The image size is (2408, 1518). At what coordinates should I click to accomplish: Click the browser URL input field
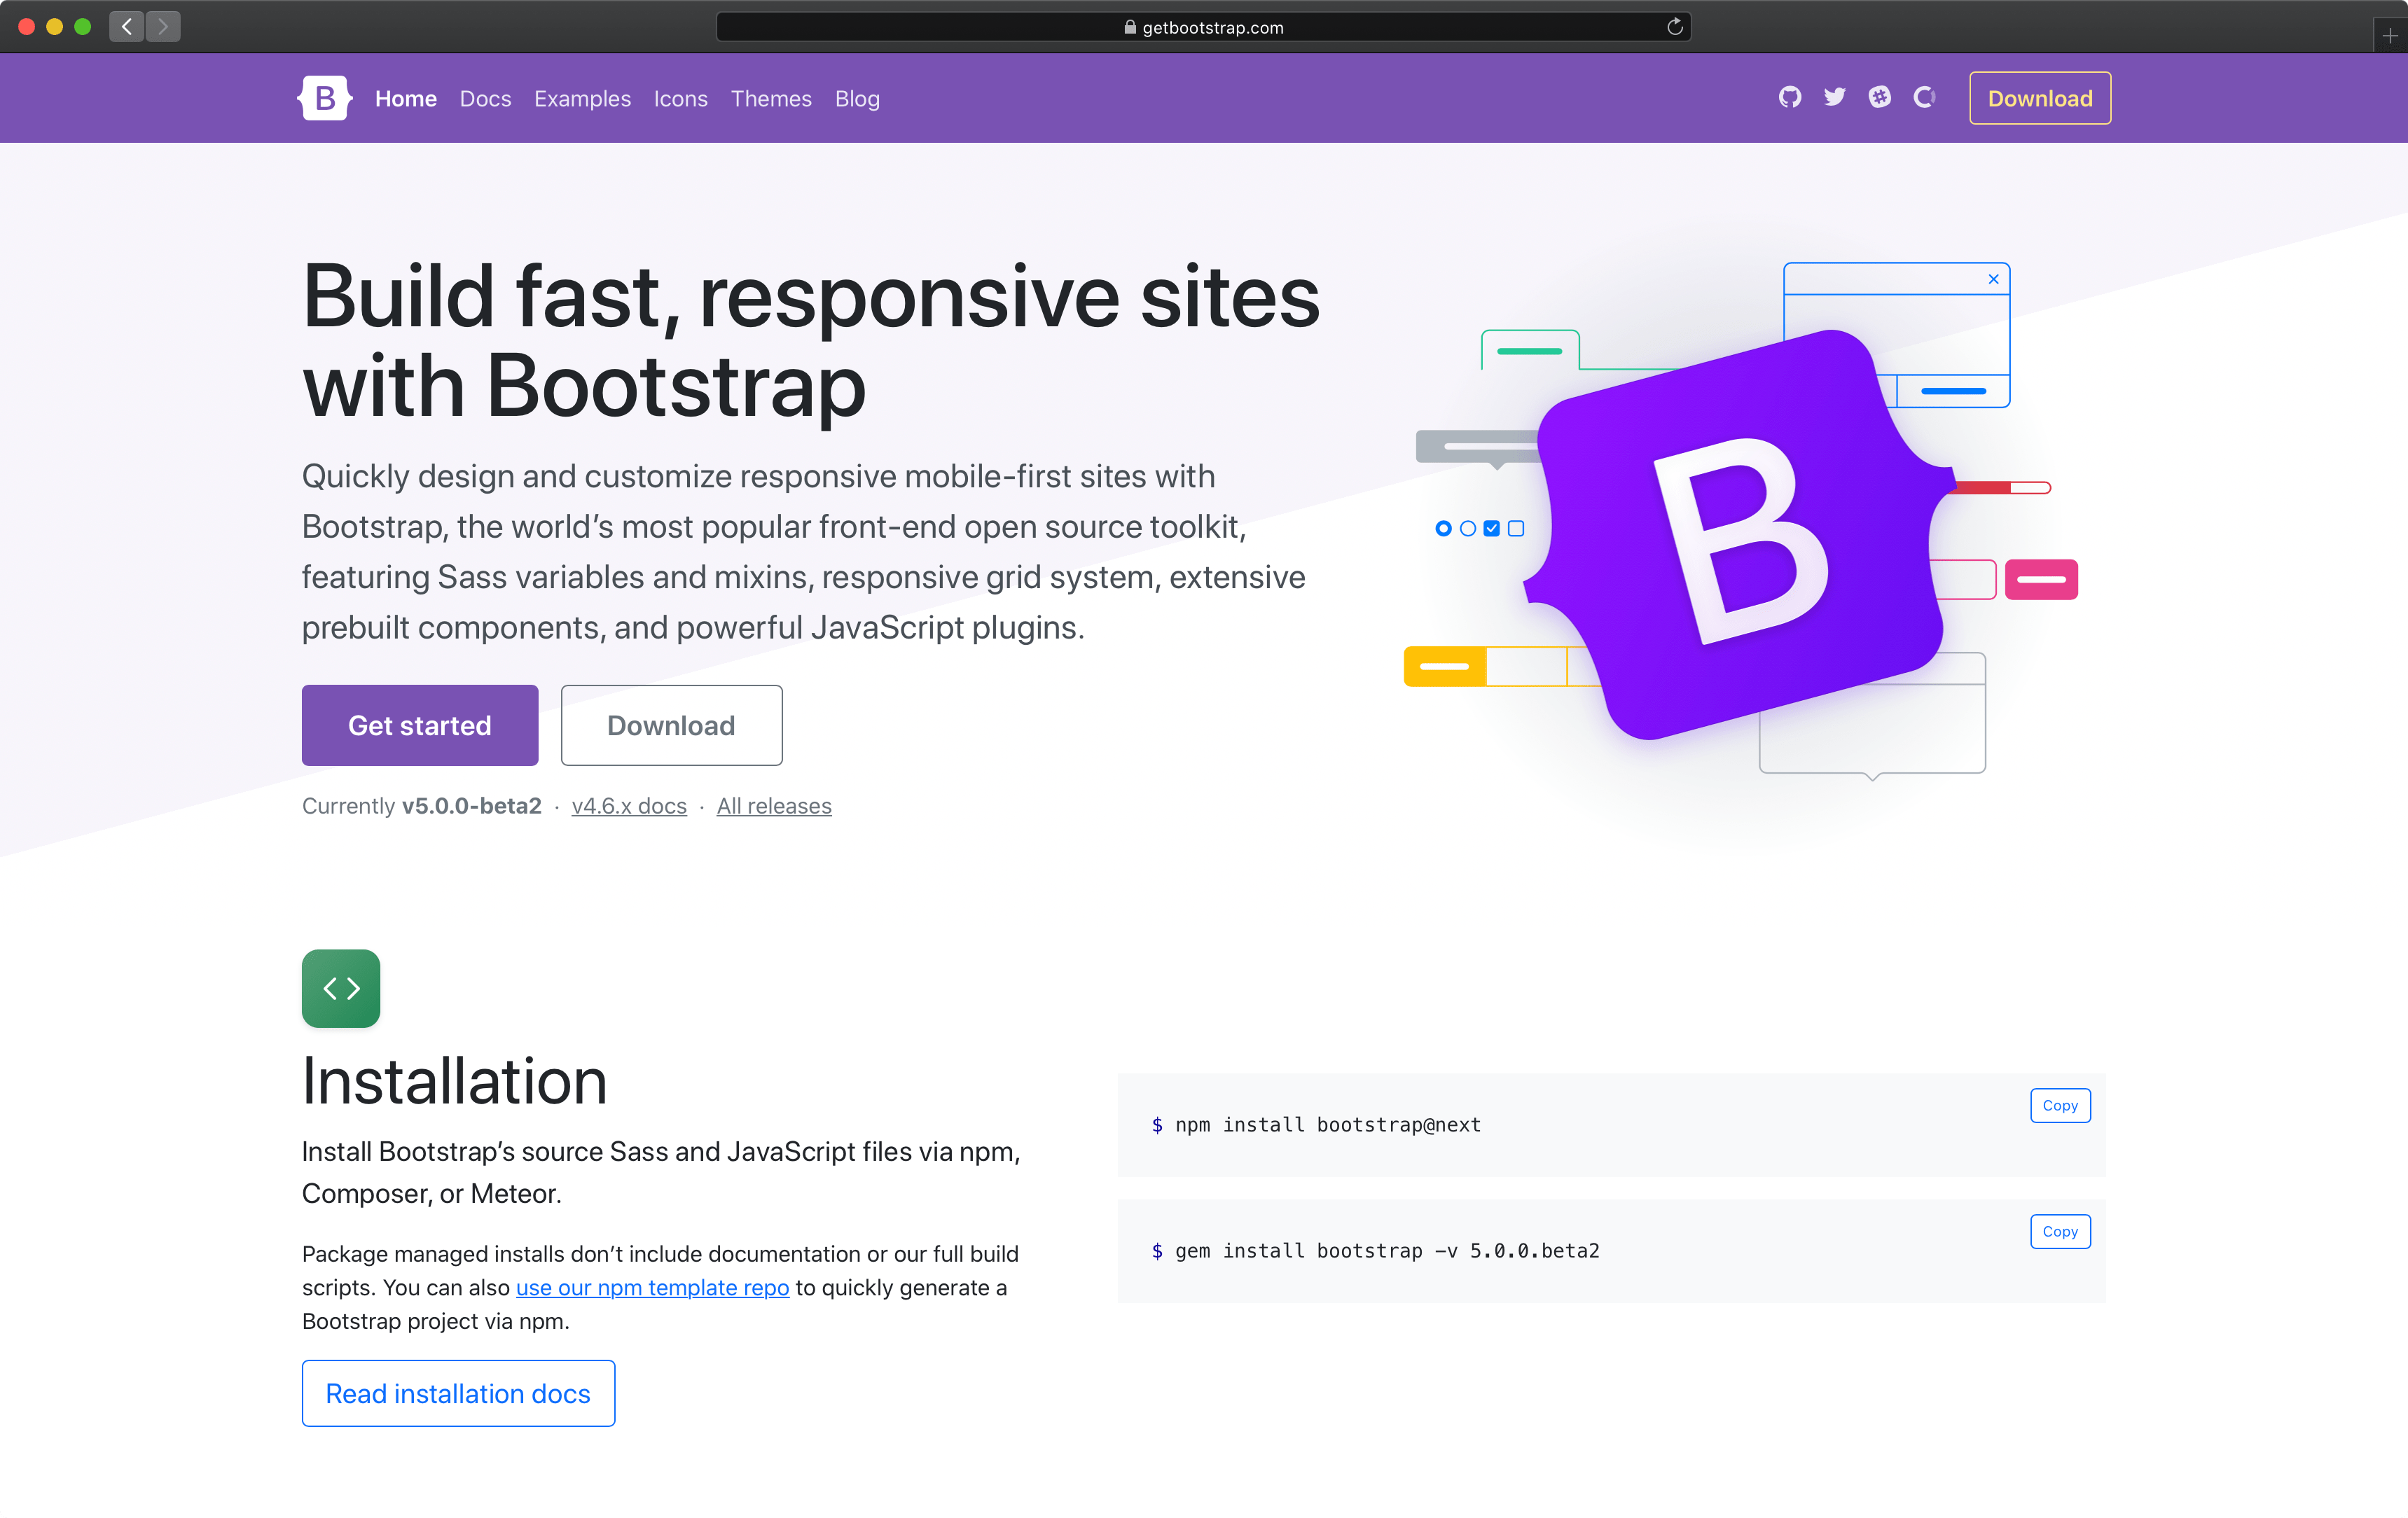tap(1203, 26)
